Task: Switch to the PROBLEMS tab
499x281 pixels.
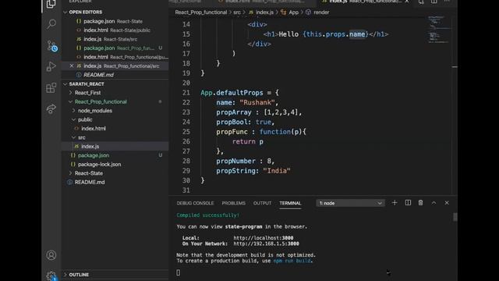Action: tap(234, 203)
